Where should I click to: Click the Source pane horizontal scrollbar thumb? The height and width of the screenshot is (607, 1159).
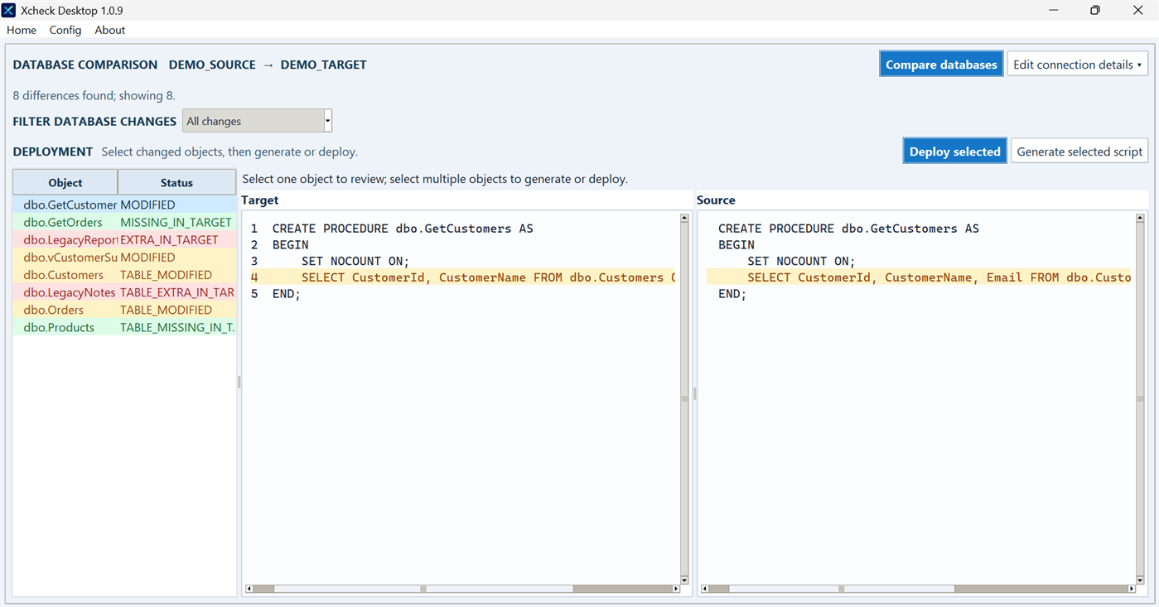tap(842, 589)
